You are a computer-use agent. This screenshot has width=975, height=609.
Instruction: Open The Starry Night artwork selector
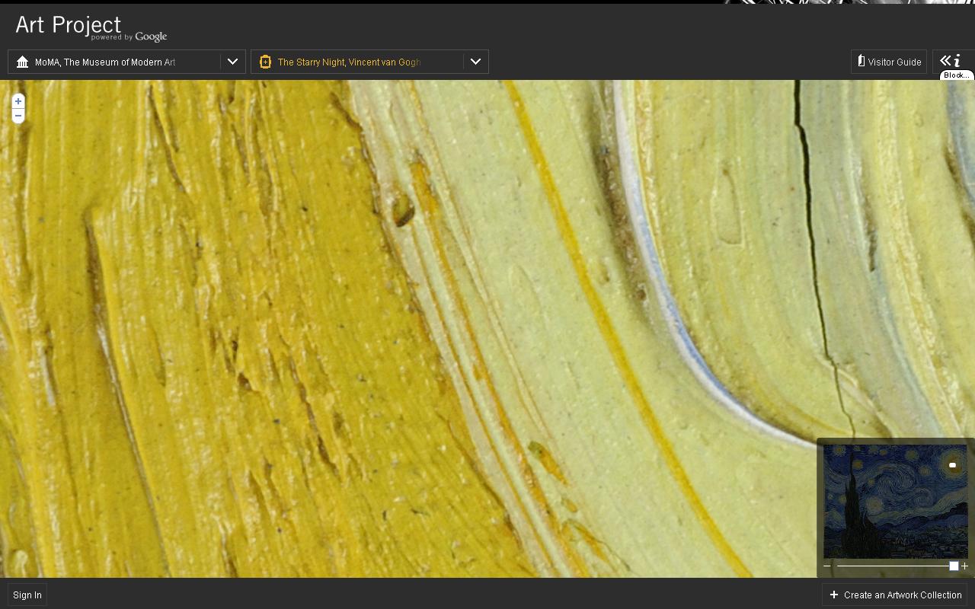point(369,62)
